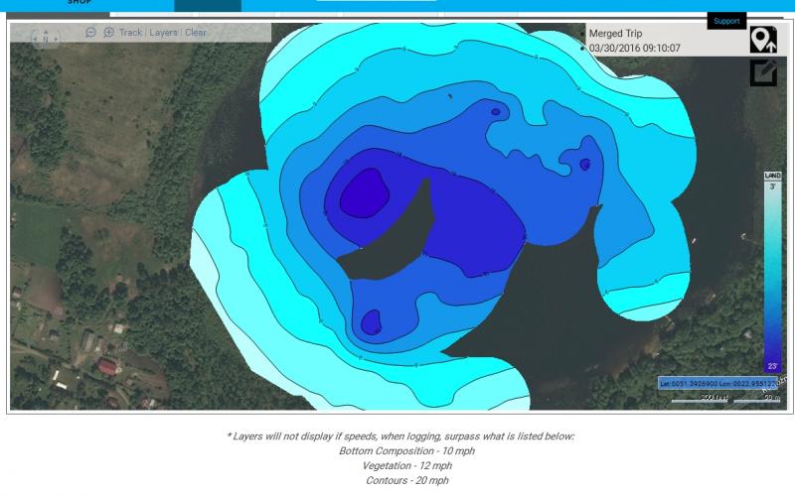The height and width of the screenshot is (496, 795).
Task: Click the Merged Trip entry
Action: click(615, 34)
